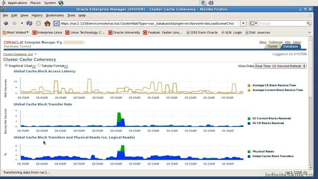
Task: Click GC Current Blocks Received legend swatch
Action: click(249, 118)
